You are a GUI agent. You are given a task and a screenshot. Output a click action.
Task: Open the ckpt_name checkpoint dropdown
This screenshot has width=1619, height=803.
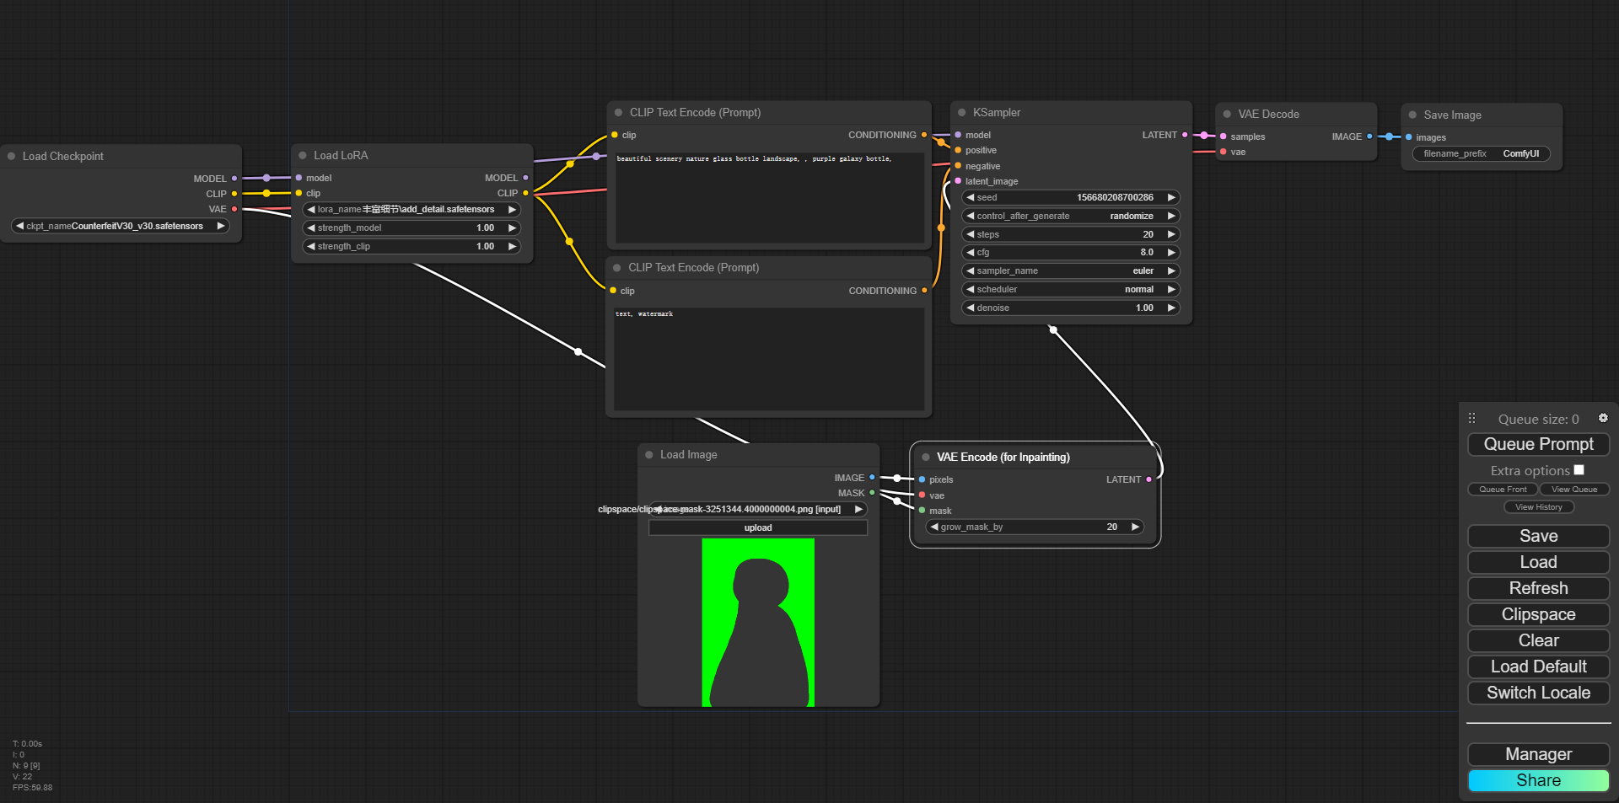(121, 226)
